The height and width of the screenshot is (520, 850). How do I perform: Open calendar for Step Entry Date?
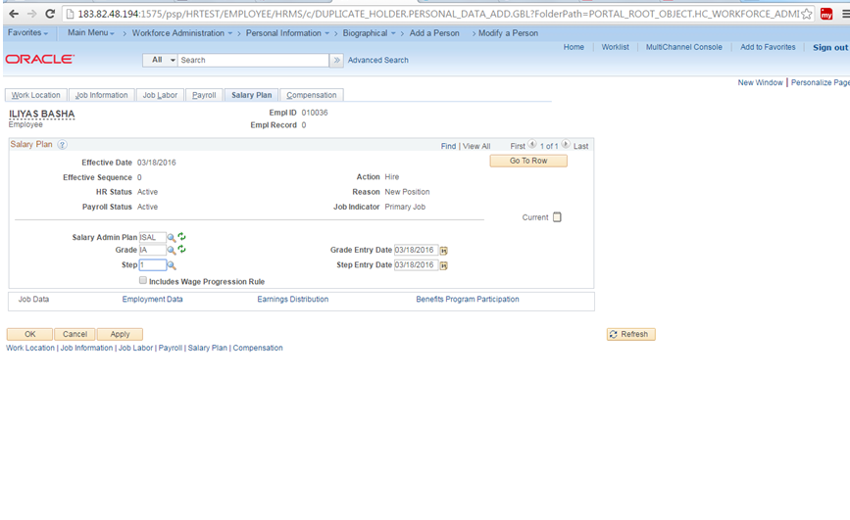click(443, 265)
